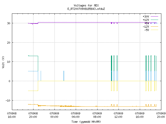Click the chart title 'Voltages for MEX'

[86, 5]
